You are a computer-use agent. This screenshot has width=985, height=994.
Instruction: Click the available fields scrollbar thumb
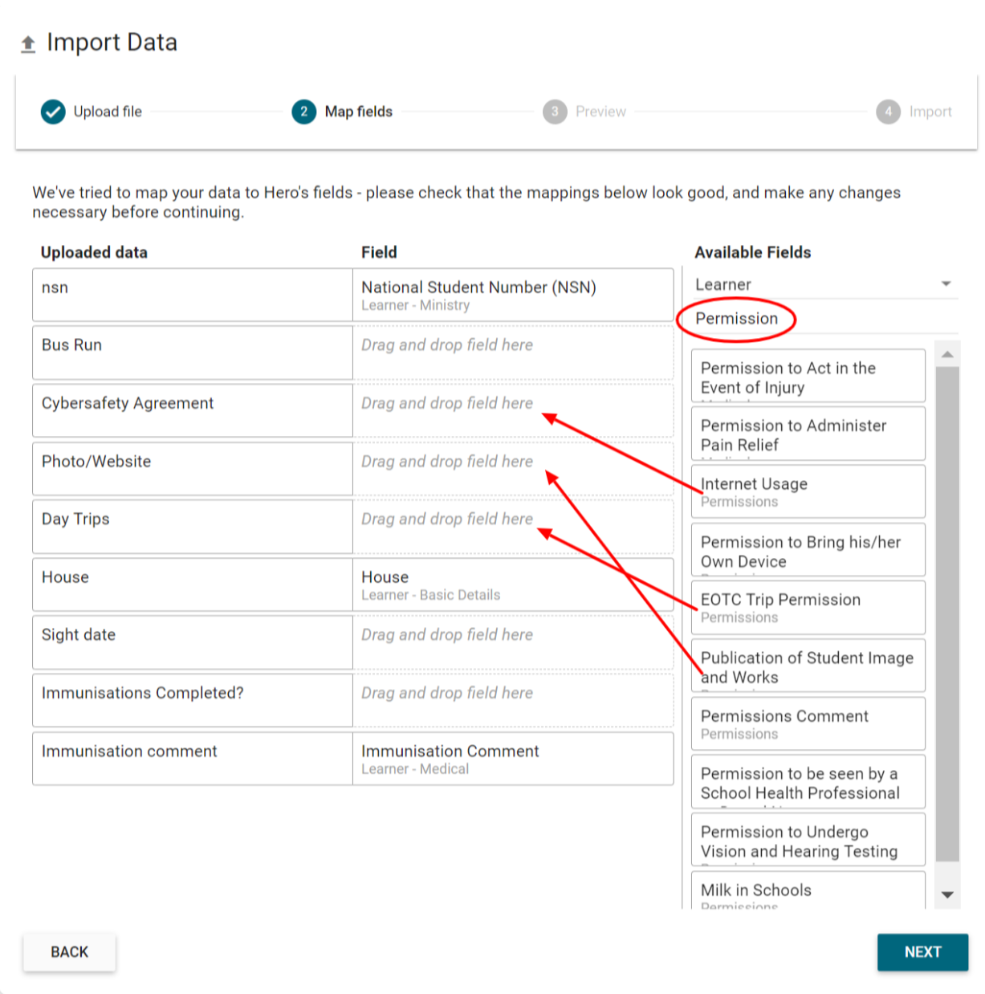(x=947, y=610)
